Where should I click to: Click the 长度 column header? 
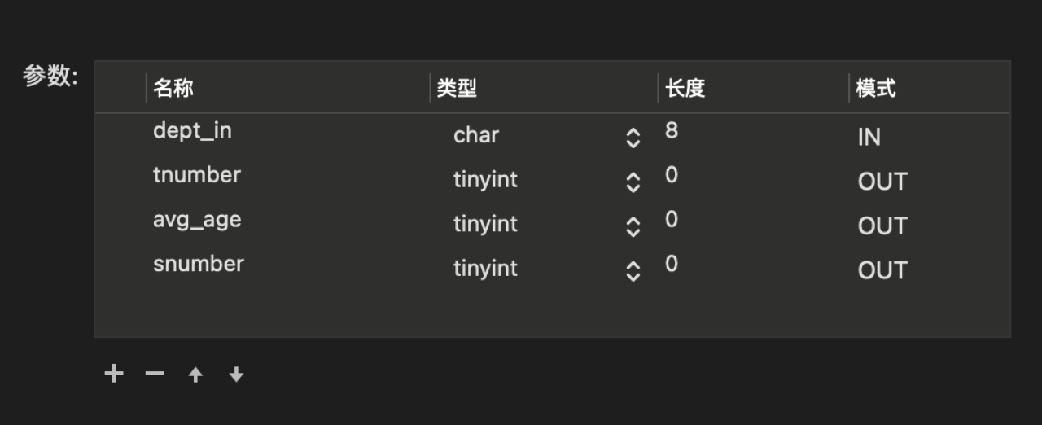[x=685, y=88]
